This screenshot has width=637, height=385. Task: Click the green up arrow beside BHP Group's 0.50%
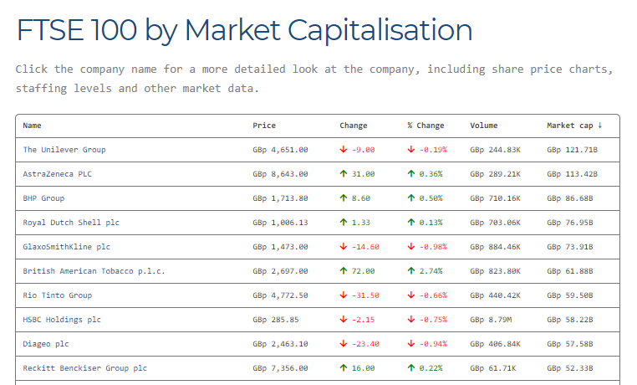(411, 198)
